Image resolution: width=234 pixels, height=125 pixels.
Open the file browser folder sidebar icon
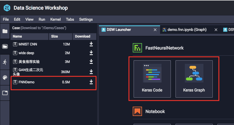click(x=5, y=31)
